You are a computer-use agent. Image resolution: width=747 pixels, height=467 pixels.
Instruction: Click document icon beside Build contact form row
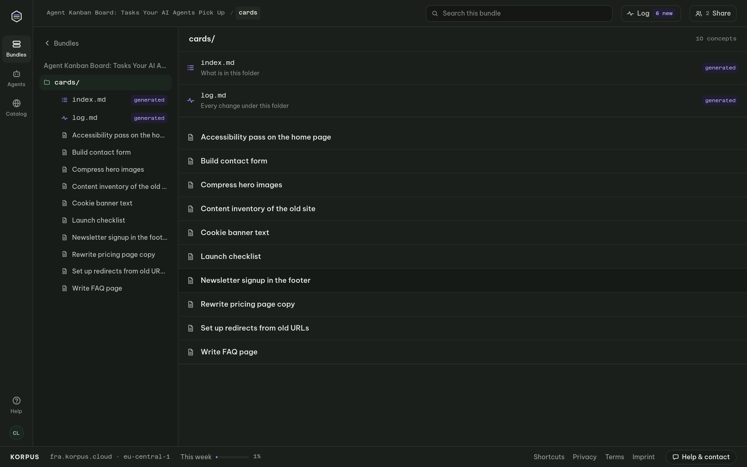(190, 161)
